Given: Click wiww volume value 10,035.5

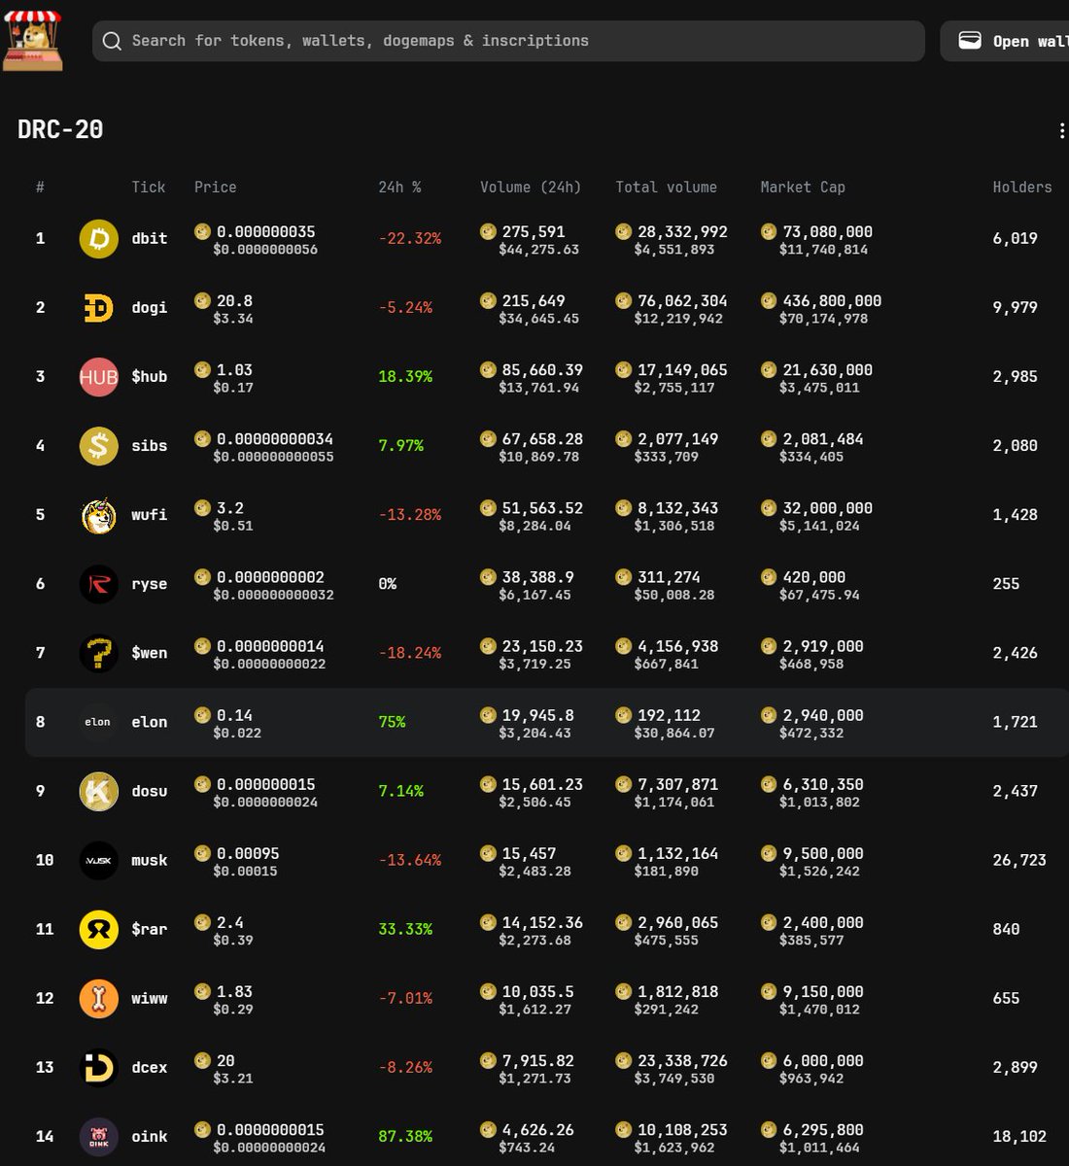Looking at the screenshot, I should pos(537,992).
